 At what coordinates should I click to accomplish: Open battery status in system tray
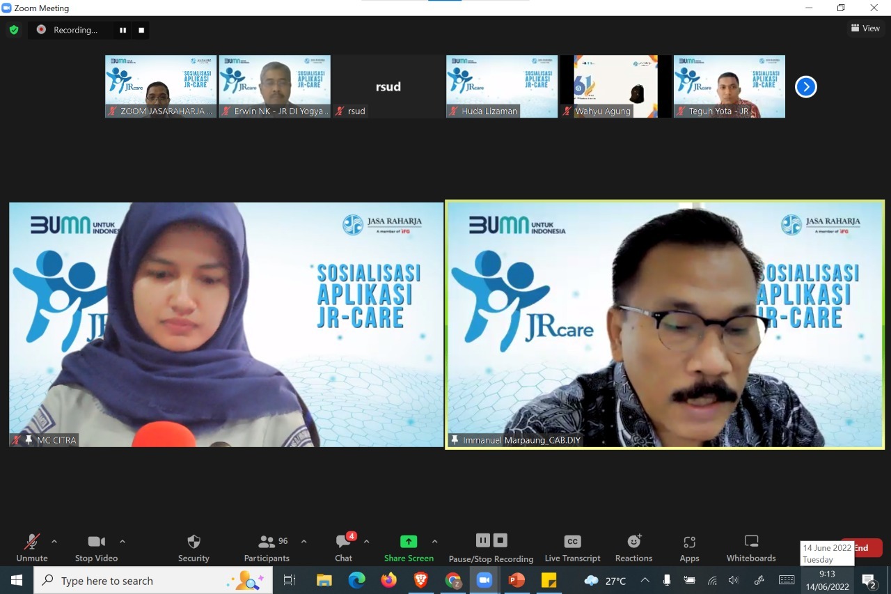point(689,580)
